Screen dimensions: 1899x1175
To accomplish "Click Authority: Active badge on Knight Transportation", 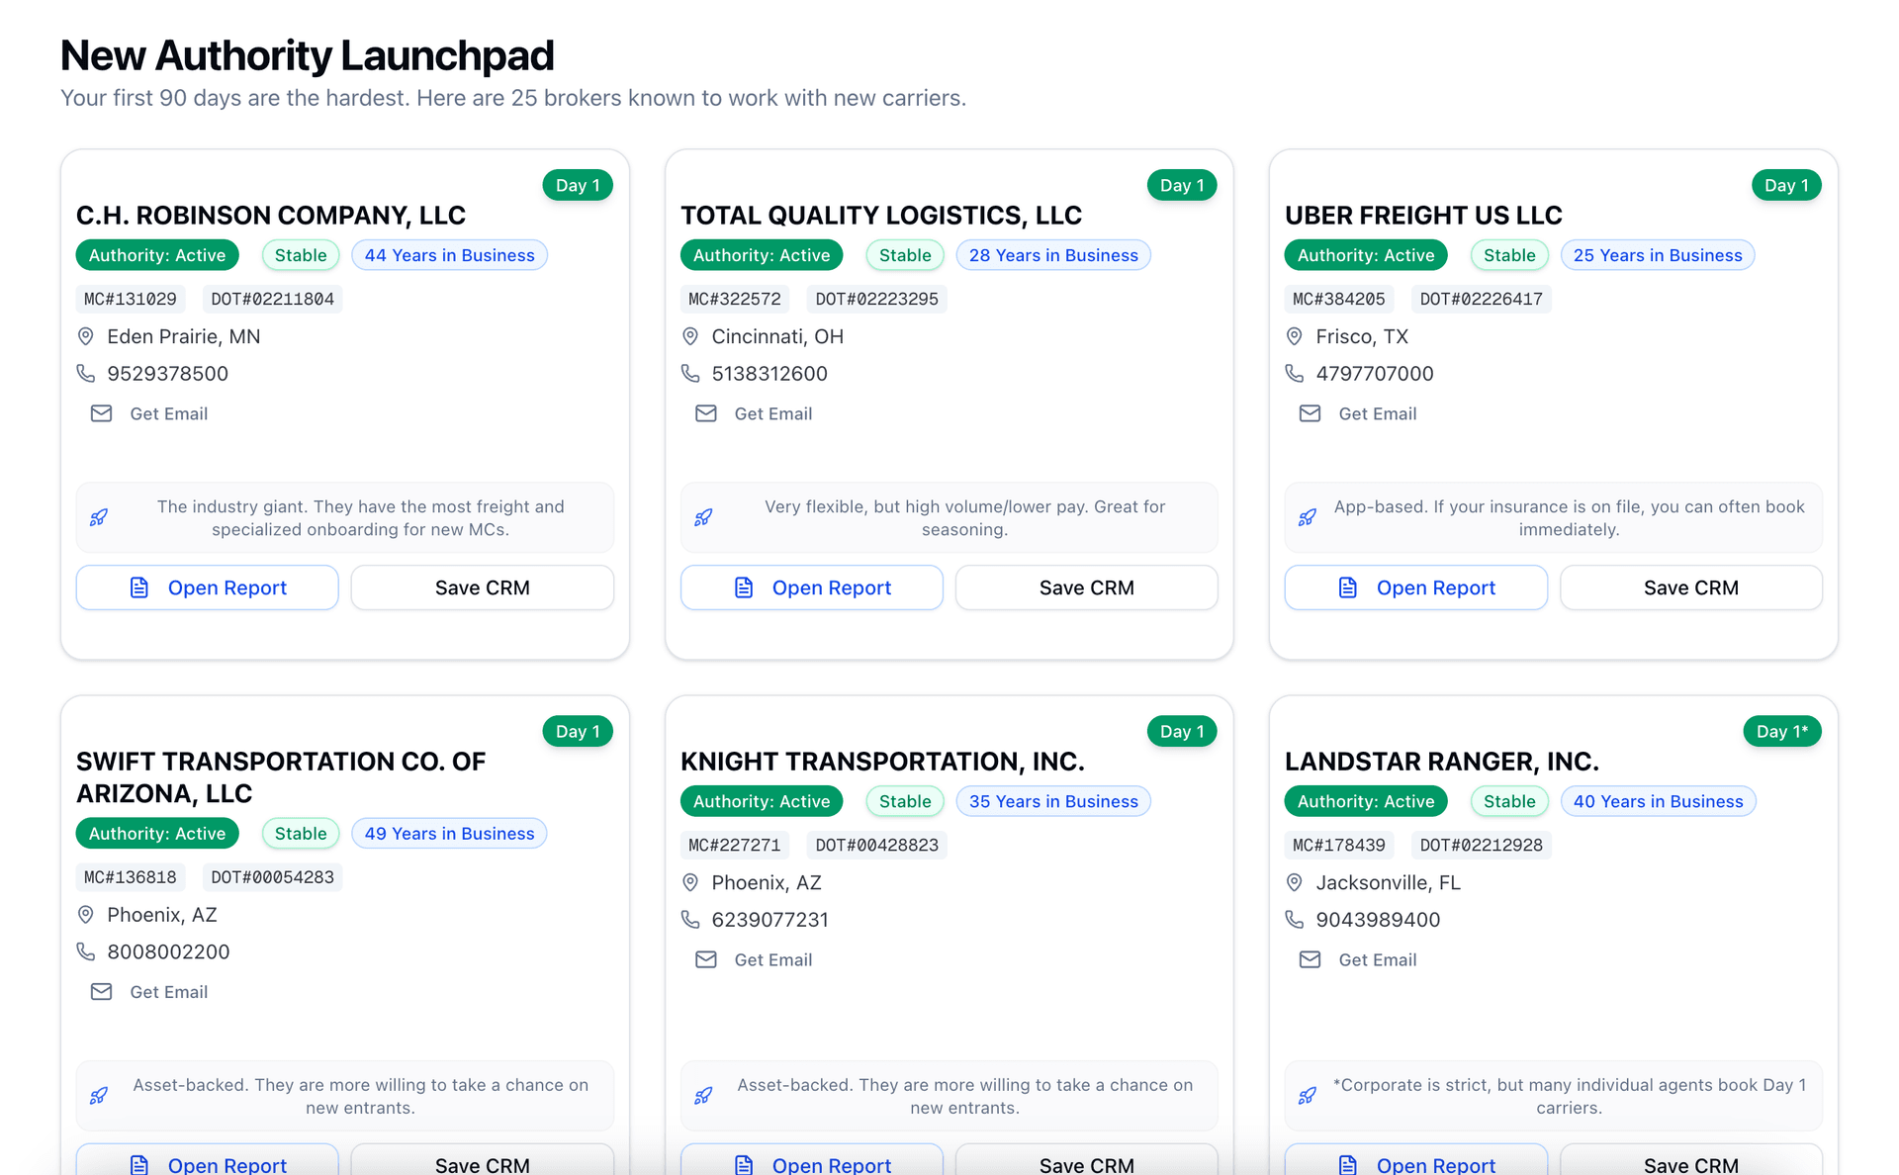I will pos(761,801).
